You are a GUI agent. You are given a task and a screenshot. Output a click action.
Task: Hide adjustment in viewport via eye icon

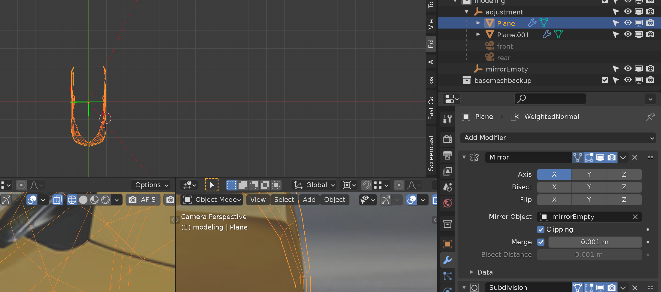[x=628, y=11]
